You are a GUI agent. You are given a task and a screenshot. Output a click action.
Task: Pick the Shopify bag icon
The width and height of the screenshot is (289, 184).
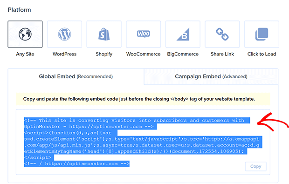click(x=104, y=34)
